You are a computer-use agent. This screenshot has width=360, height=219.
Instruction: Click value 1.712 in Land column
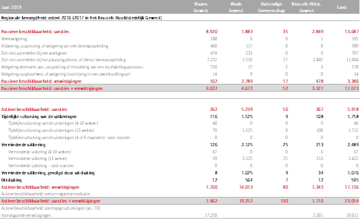353,130
